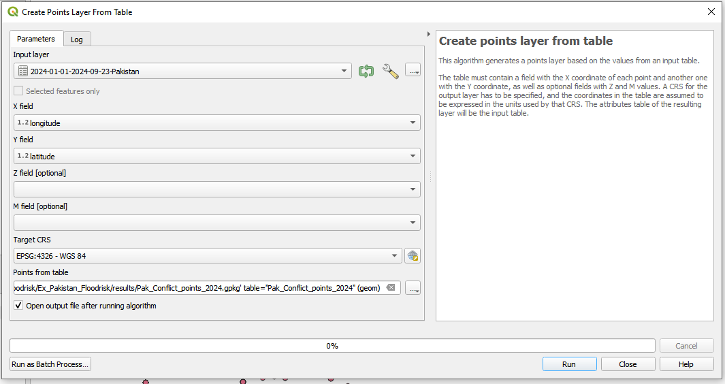Click Run as Batch Process button
Image resolution: width=725 pixels, height=384 pixels.
50,364
